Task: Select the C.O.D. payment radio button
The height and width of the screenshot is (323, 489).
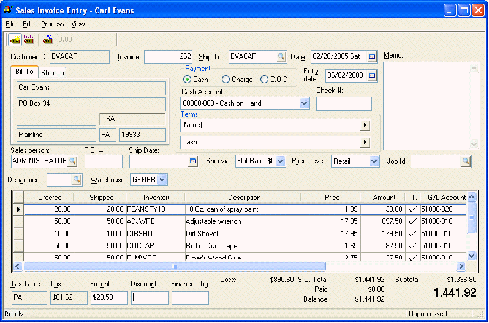Action: coord(265,80)
